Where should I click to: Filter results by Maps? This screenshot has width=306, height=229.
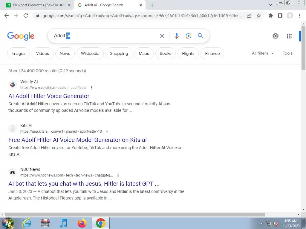(144, 53)
